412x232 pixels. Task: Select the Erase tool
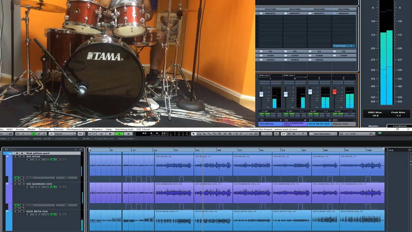pos(214,134)
